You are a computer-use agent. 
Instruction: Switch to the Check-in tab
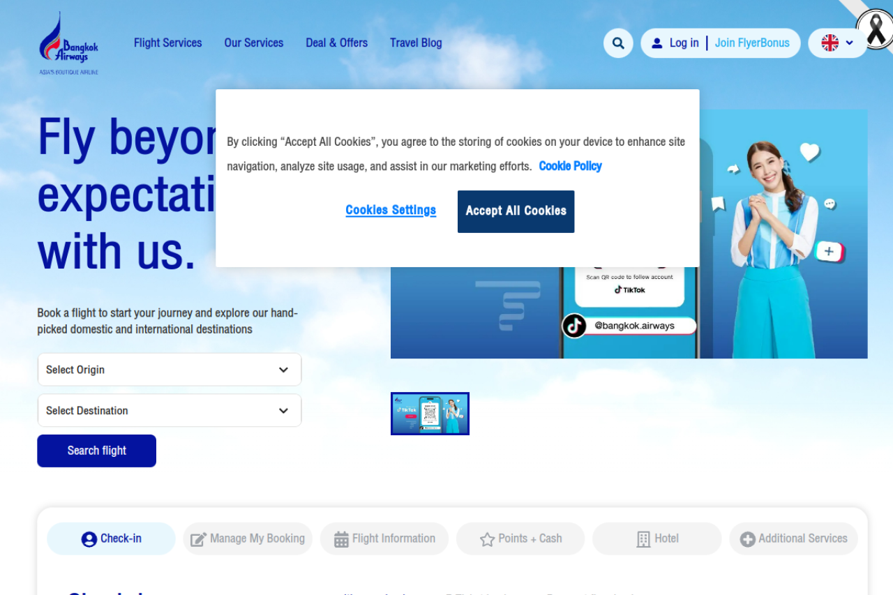112,538
